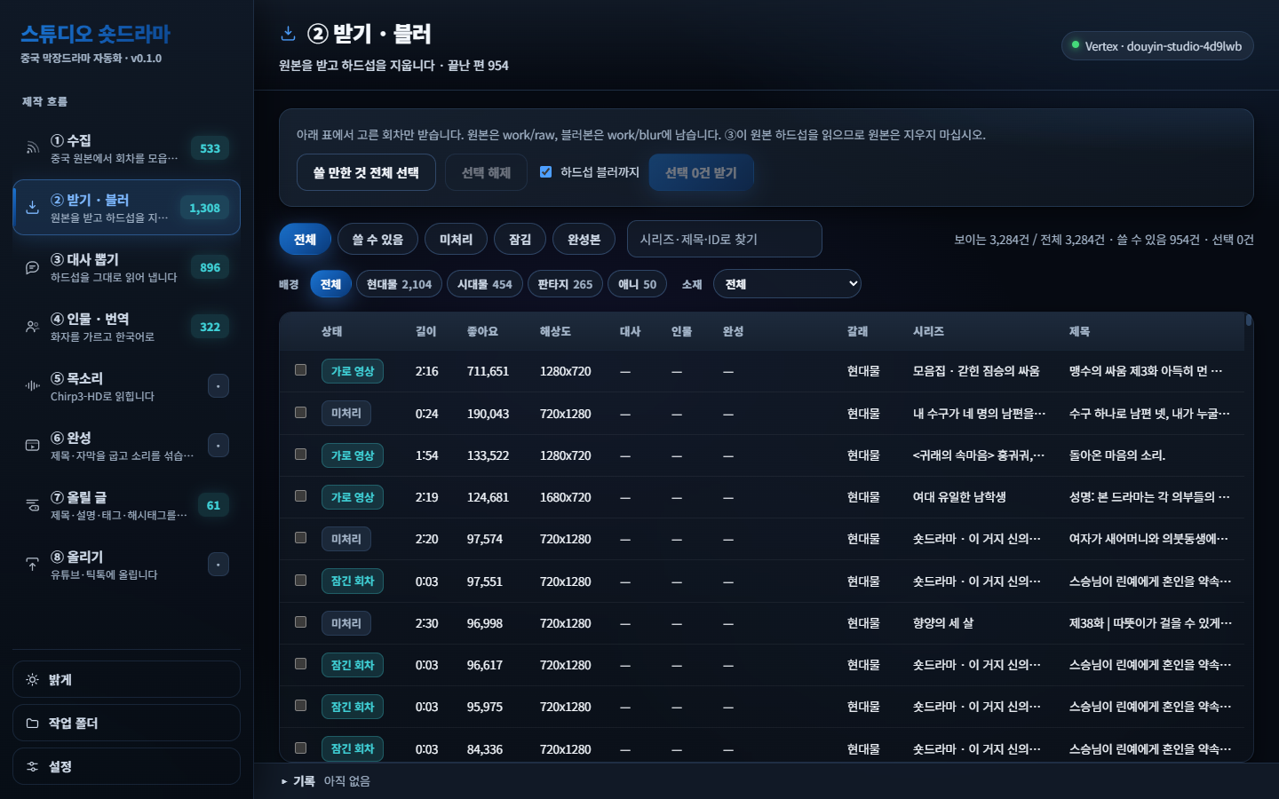Sort the table by the 좋아요 column header
The width and height of the screenshot is (1279, 799).
coord(482,331)
